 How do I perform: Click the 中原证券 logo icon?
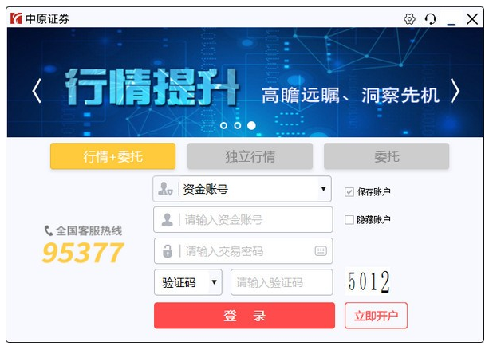tap(16, 18)
